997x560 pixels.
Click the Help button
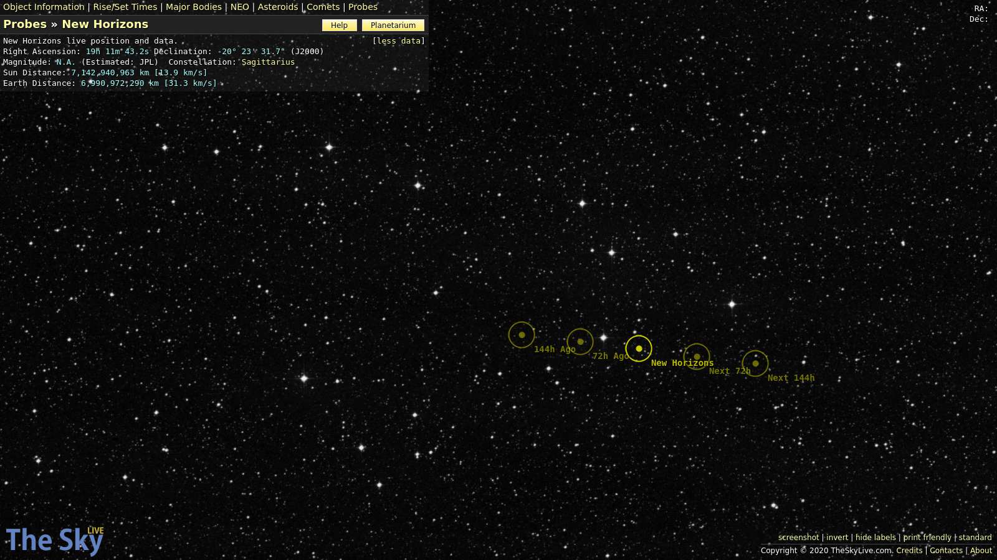[x=340, y=26]
